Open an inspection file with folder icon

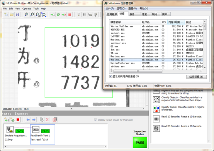click(12, 15)
